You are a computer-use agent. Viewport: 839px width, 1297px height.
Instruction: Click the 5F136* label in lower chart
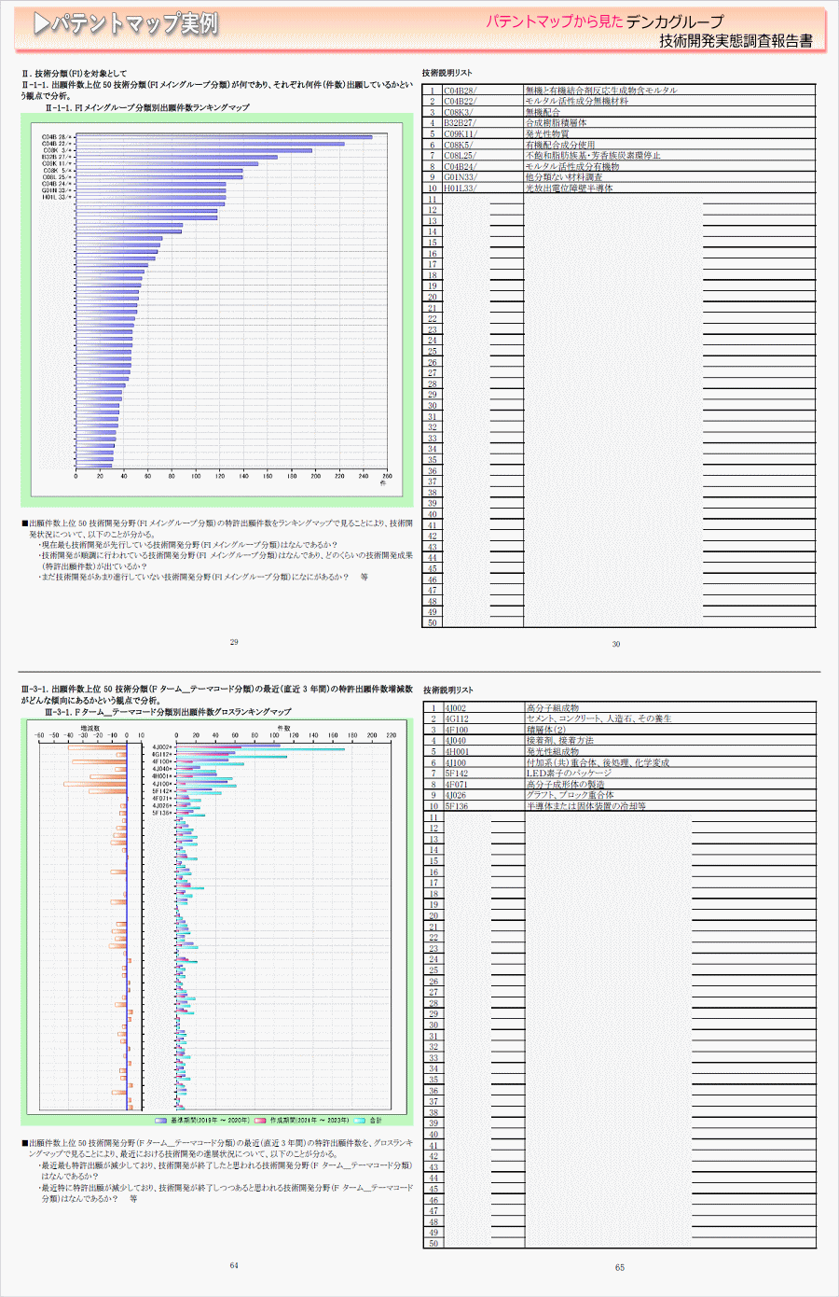162,813
